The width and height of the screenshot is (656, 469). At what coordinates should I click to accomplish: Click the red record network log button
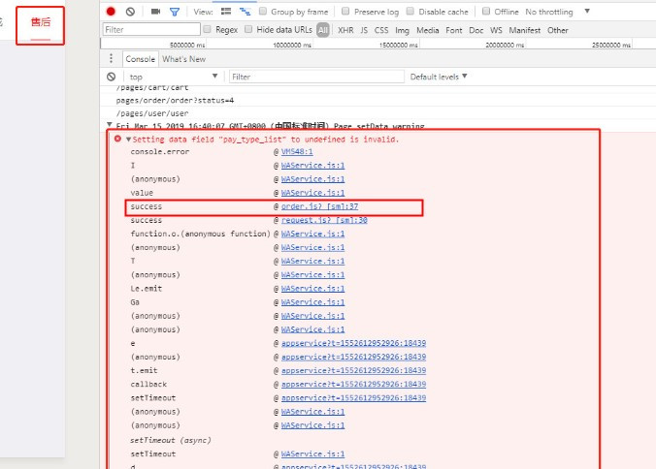tap(111, 12)
